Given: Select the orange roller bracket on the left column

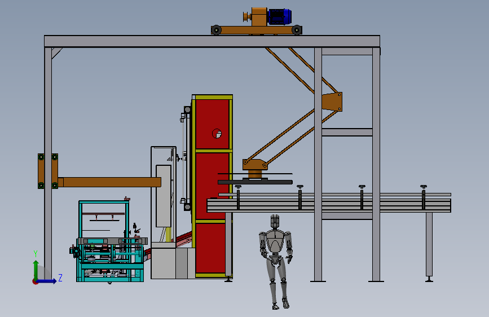Looking at the screenshot, I should point(48,171).
